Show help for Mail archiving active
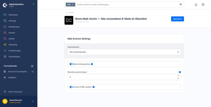Viewport: 211px width, 107px height. pyautogui.click(x=92, y=64)
